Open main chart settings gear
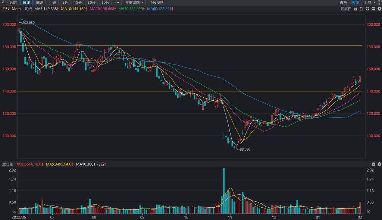The image size is (382, 220). [x=379, y=9]
